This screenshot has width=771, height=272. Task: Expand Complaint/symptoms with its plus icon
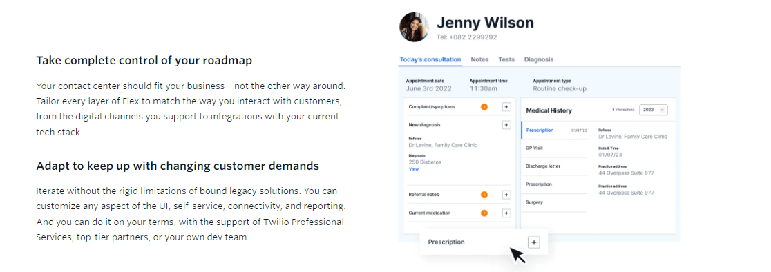(x=506, y=106)
